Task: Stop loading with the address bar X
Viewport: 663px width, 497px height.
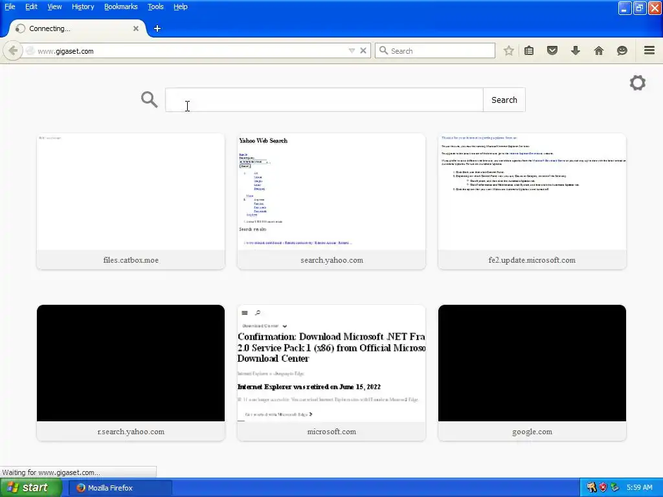Action: tap(363, 50)
